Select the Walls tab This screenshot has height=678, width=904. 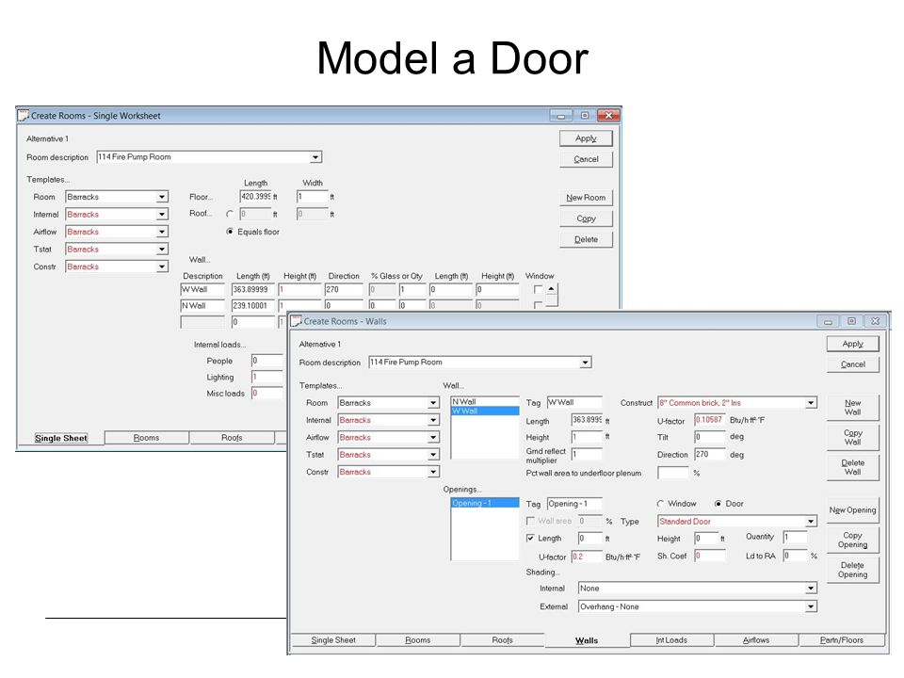click(587, 640)
